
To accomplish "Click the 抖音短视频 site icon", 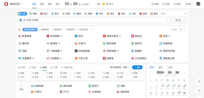I will (x=76, y=51).
